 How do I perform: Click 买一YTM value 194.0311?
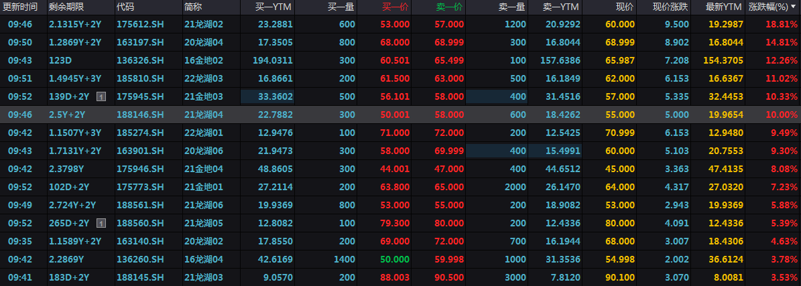273,60
